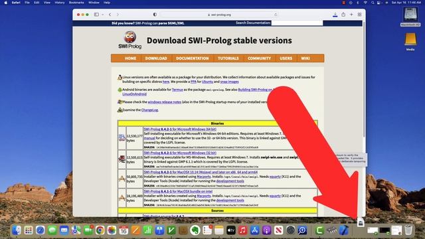Click the Windows 32-bit installer icon
Viewport: 425px width, 239px height.
pos(122,159)
